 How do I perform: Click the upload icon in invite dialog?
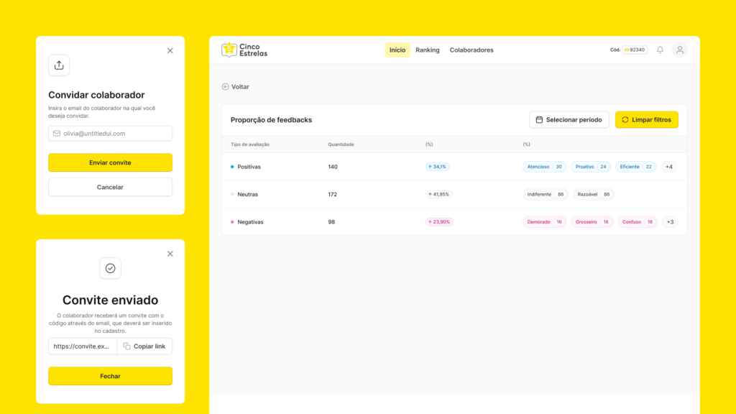point(59,65)
